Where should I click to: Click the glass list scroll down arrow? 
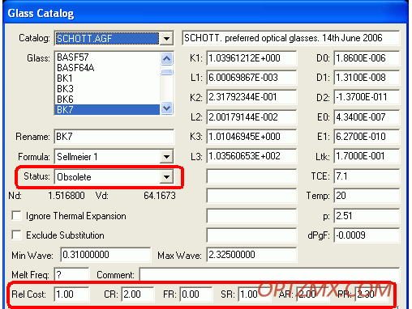pyautogui.click(x=166, y=108)
